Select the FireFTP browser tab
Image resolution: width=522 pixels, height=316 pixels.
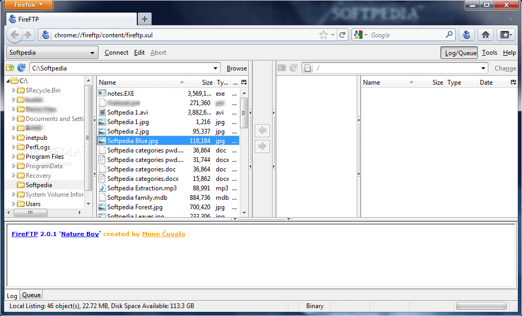pyautogui.click(x=72, y=19)
